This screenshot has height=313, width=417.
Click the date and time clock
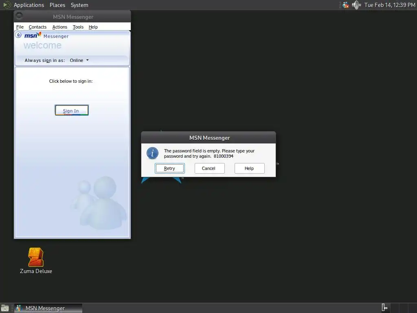pyautogui.click(x=390, y=5)
